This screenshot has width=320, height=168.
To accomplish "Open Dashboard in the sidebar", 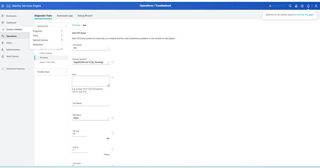I will pos(11,23).
